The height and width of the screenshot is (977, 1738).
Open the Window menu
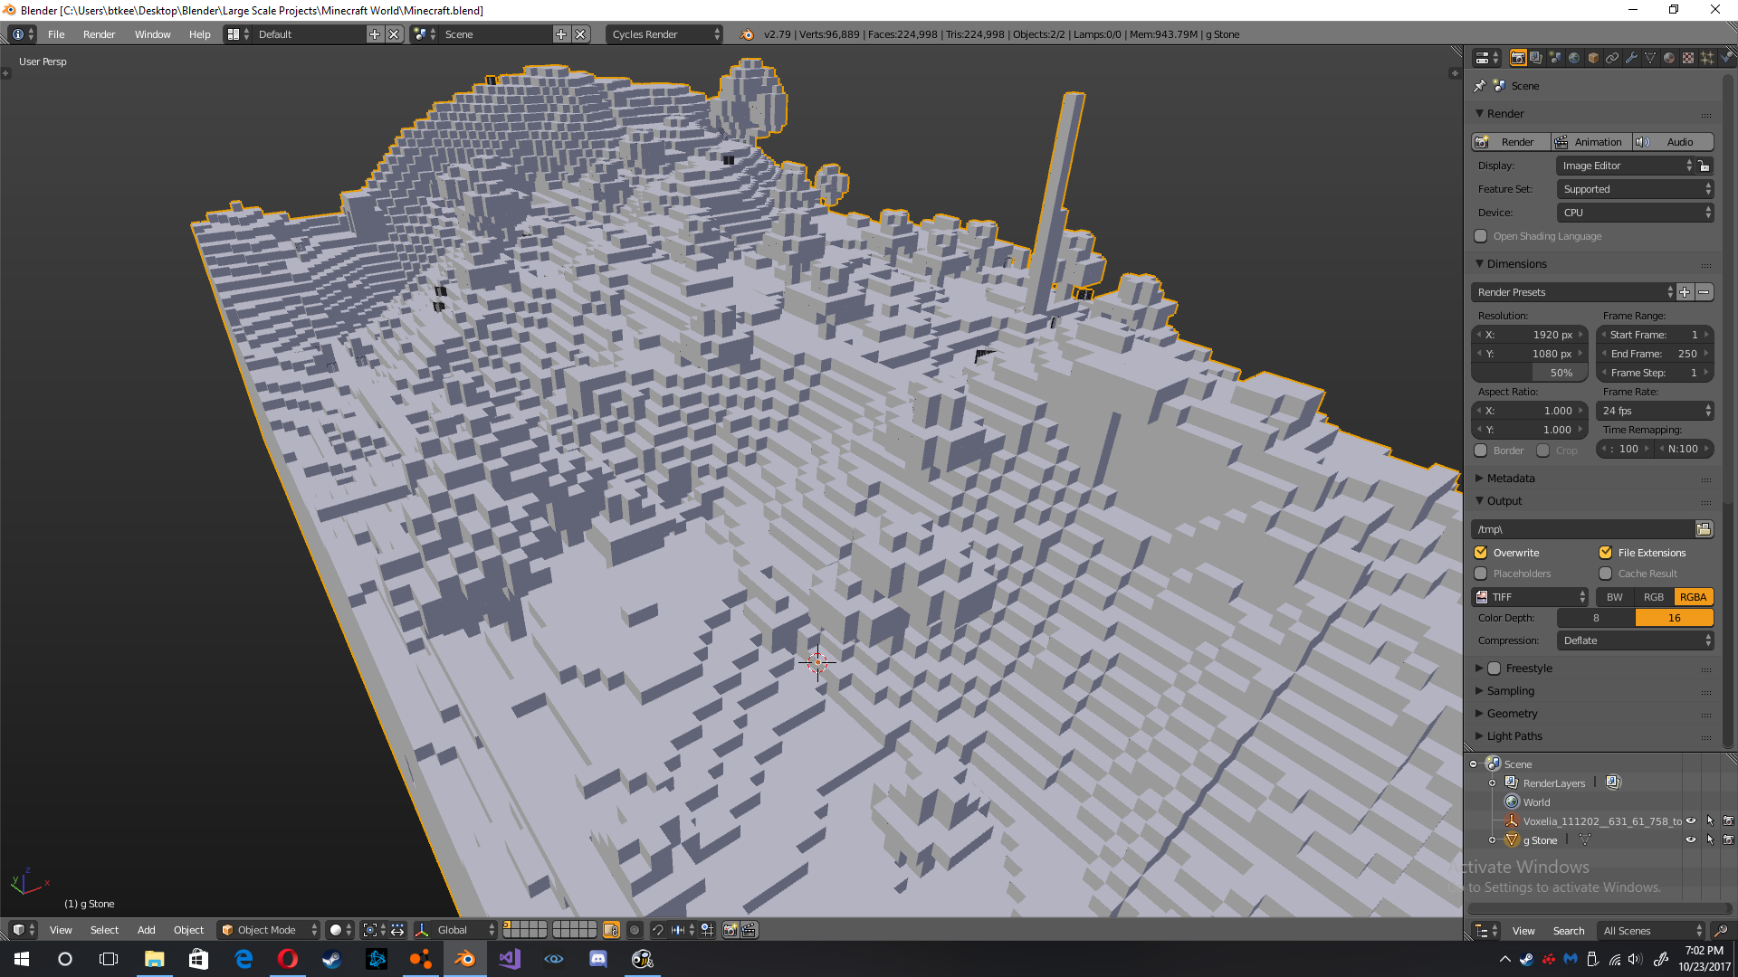pyautogui.click(x=152, y=34)
